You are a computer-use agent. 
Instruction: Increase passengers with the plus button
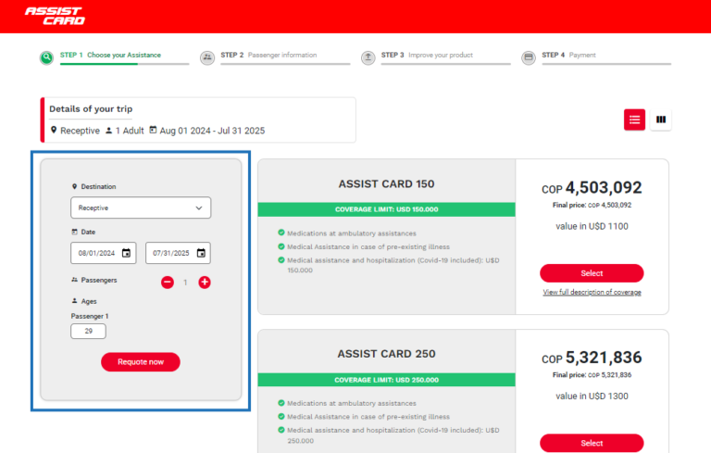click(205, 283)
